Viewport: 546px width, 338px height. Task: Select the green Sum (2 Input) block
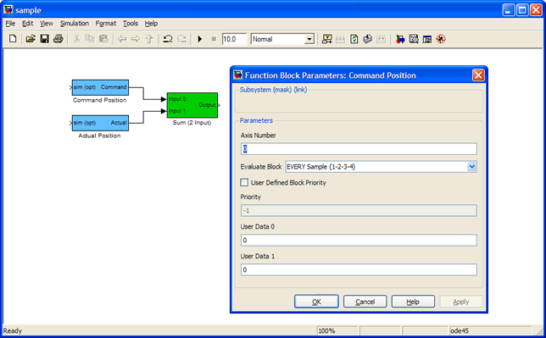point(192,105)
